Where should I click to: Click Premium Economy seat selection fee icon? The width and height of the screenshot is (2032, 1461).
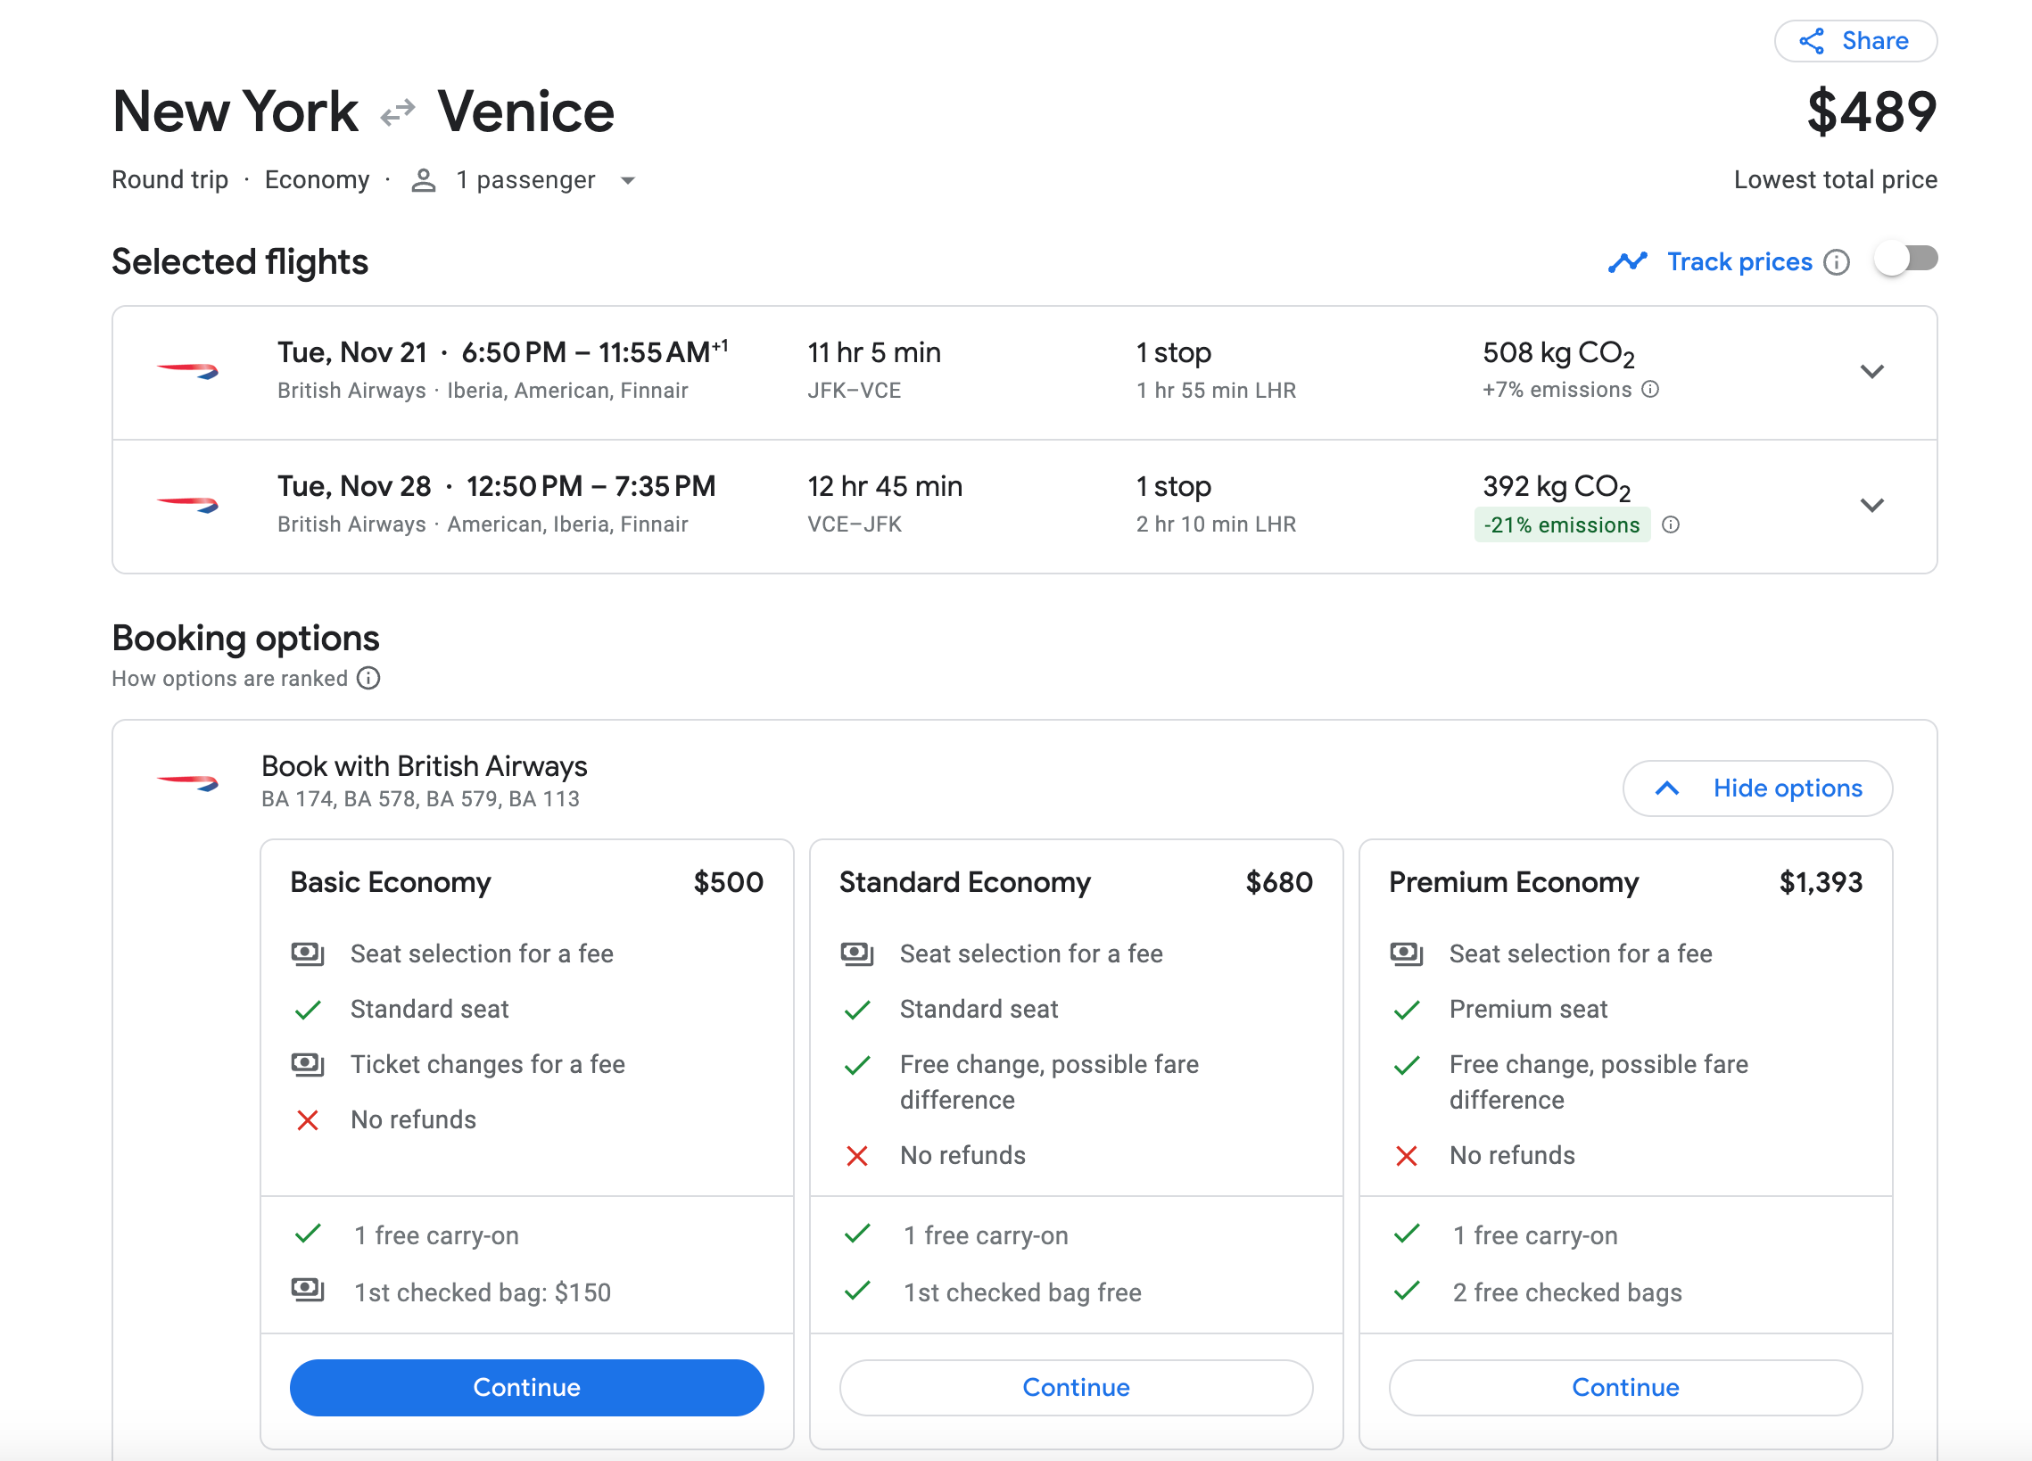[1406, 954]
